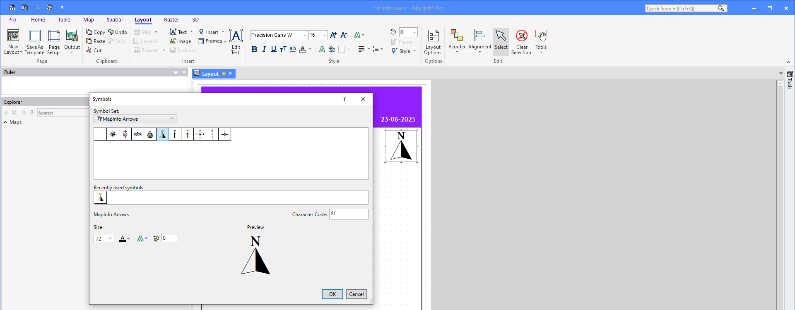
Task: Switch to the Table tab
Action: [x=64, y=19]
